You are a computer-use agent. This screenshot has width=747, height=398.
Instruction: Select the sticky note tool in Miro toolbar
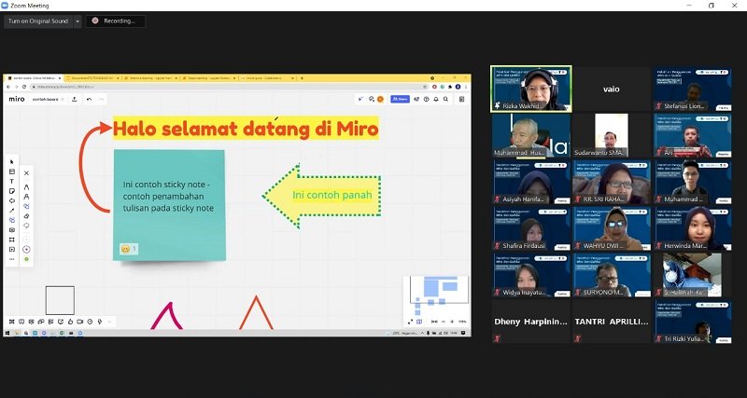coord(12,191)
